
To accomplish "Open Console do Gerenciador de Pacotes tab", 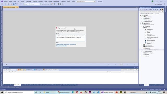I will (x=11, y=87).
